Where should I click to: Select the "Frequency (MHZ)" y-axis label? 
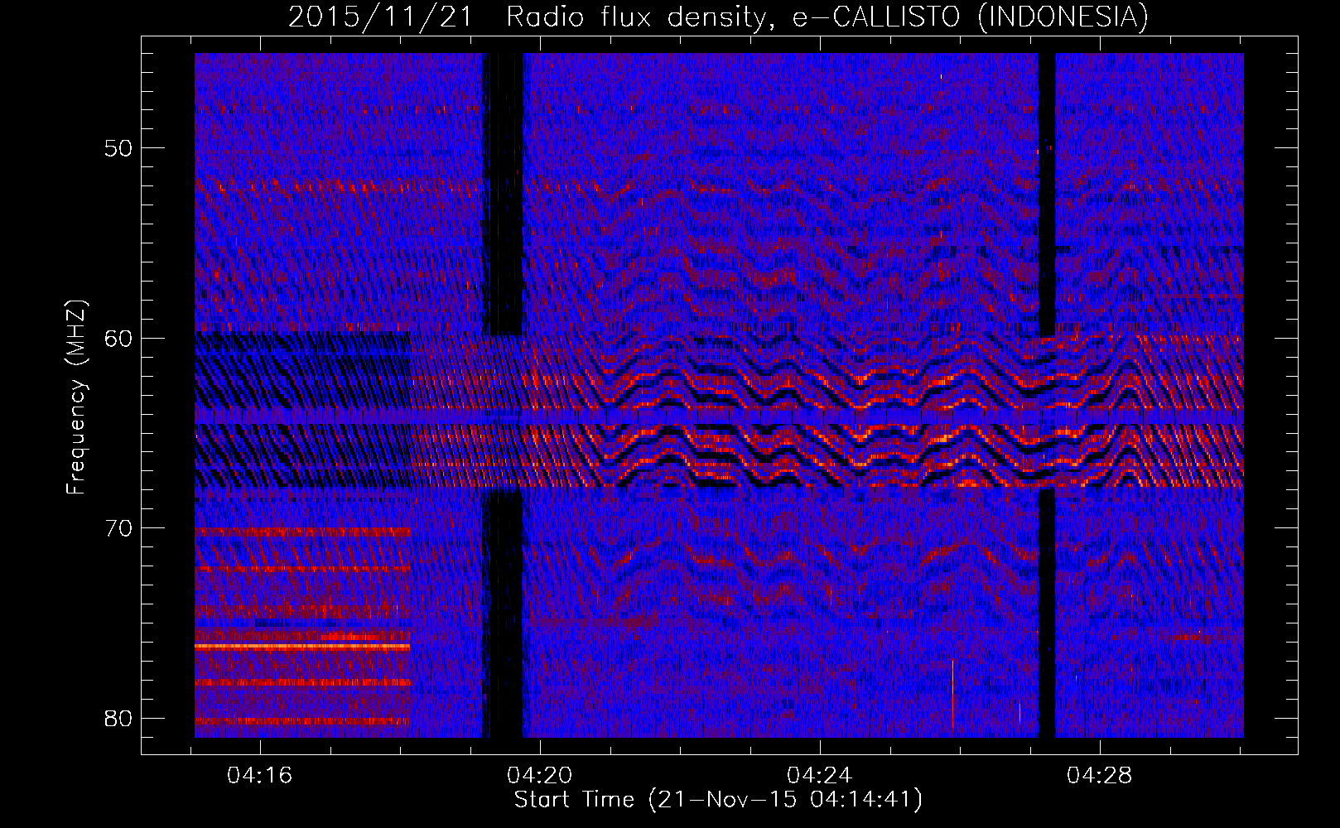(76, 397)
